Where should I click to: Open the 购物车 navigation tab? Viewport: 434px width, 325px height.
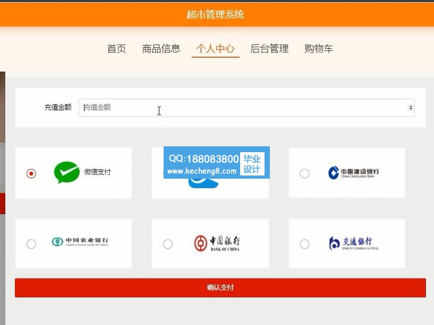coord(319,49)
